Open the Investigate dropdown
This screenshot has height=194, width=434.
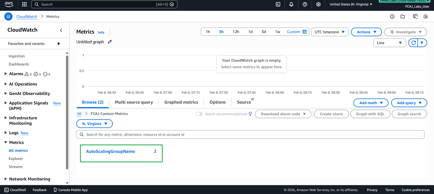(x=406, y=32)
